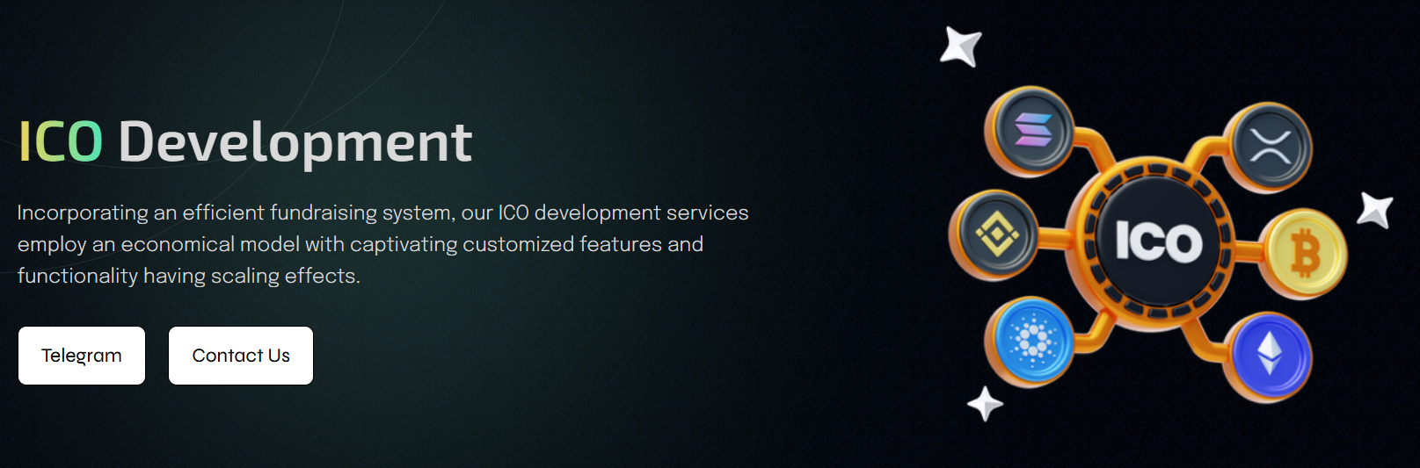The height and width of the screenshot is (468, 1420).
Task: Click the 'functionality having scaling effects' line
Action: coord(189,276)
